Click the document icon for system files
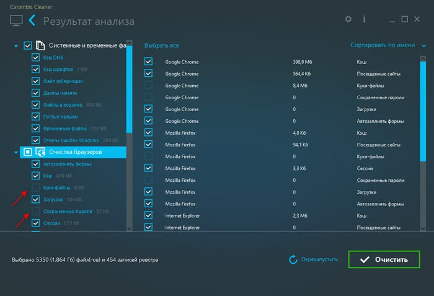This screenshot has height=296, width=434. (40, 45)
